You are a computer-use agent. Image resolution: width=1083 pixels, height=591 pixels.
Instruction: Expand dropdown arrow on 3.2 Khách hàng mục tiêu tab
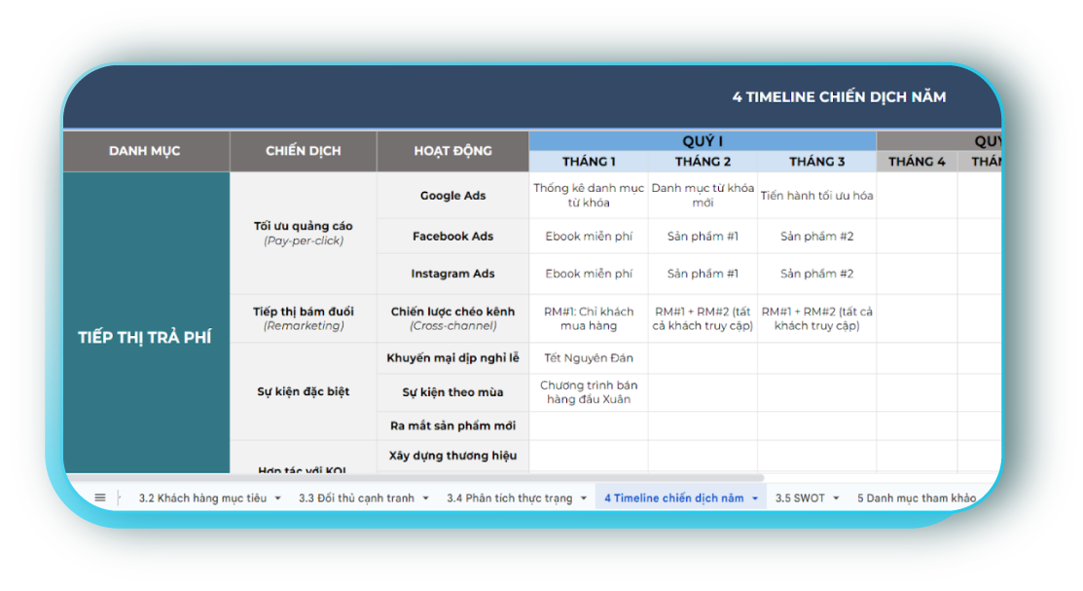[277, 499]
